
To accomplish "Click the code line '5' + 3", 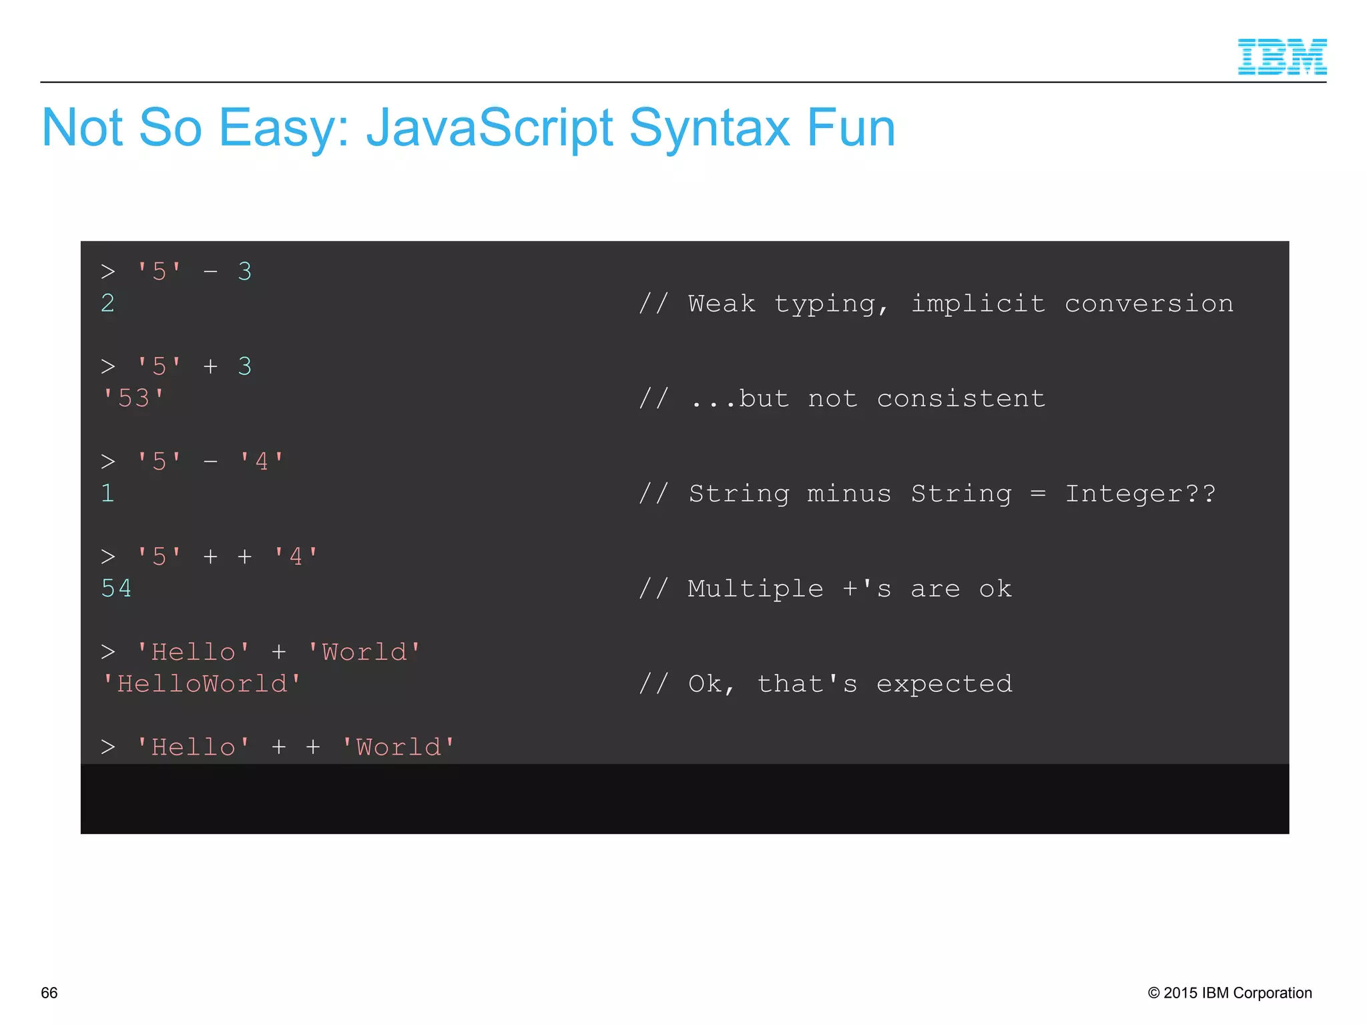I will pos(176,366).
